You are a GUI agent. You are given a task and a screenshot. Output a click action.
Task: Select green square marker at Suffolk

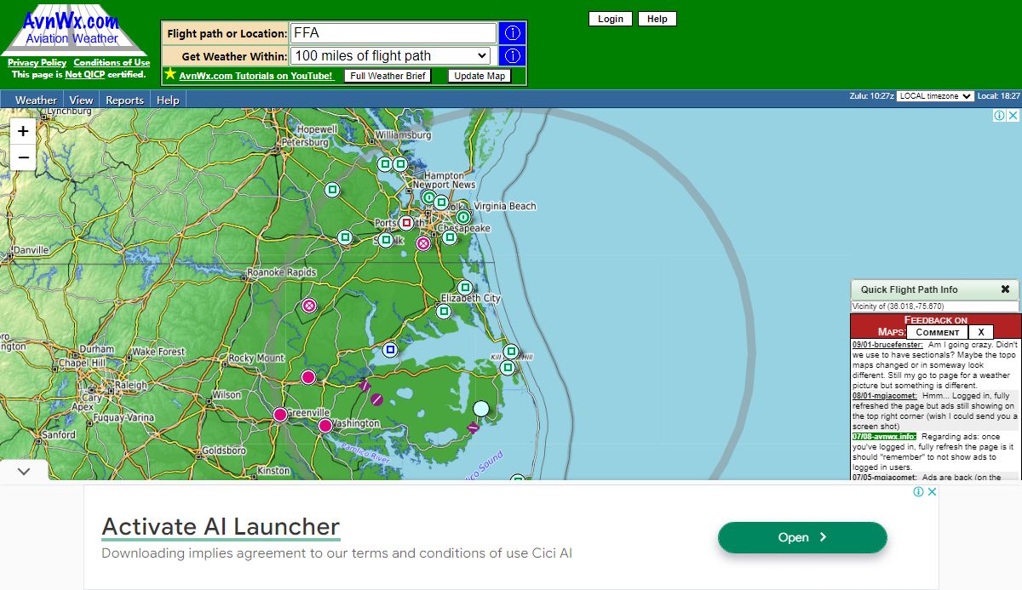click(386, 240)
